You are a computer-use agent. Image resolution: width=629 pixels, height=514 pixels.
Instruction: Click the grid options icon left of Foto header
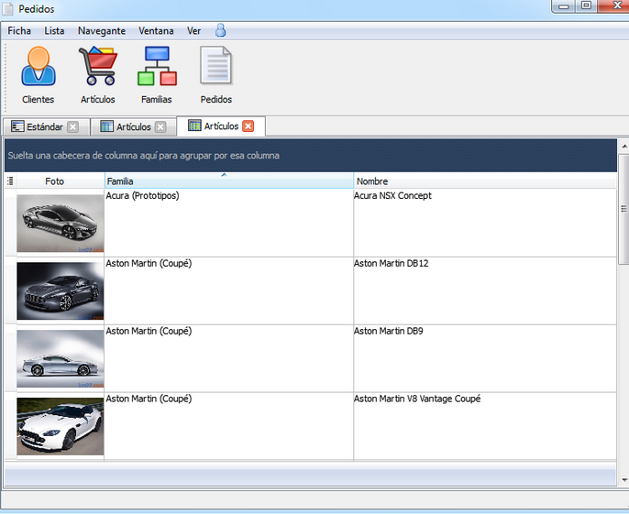pos(10,181)
